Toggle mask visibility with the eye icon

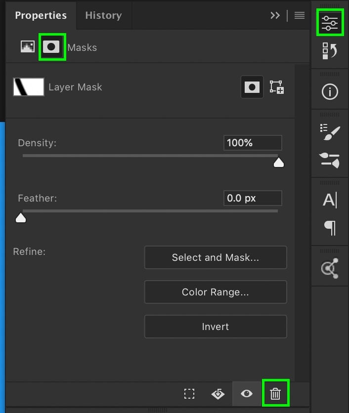[247, 394]
